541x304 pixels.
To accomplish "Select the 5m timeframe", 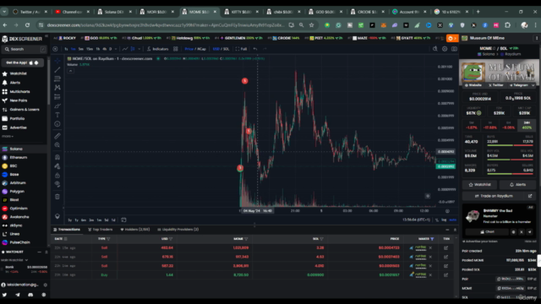I will (x=81, y=49).
